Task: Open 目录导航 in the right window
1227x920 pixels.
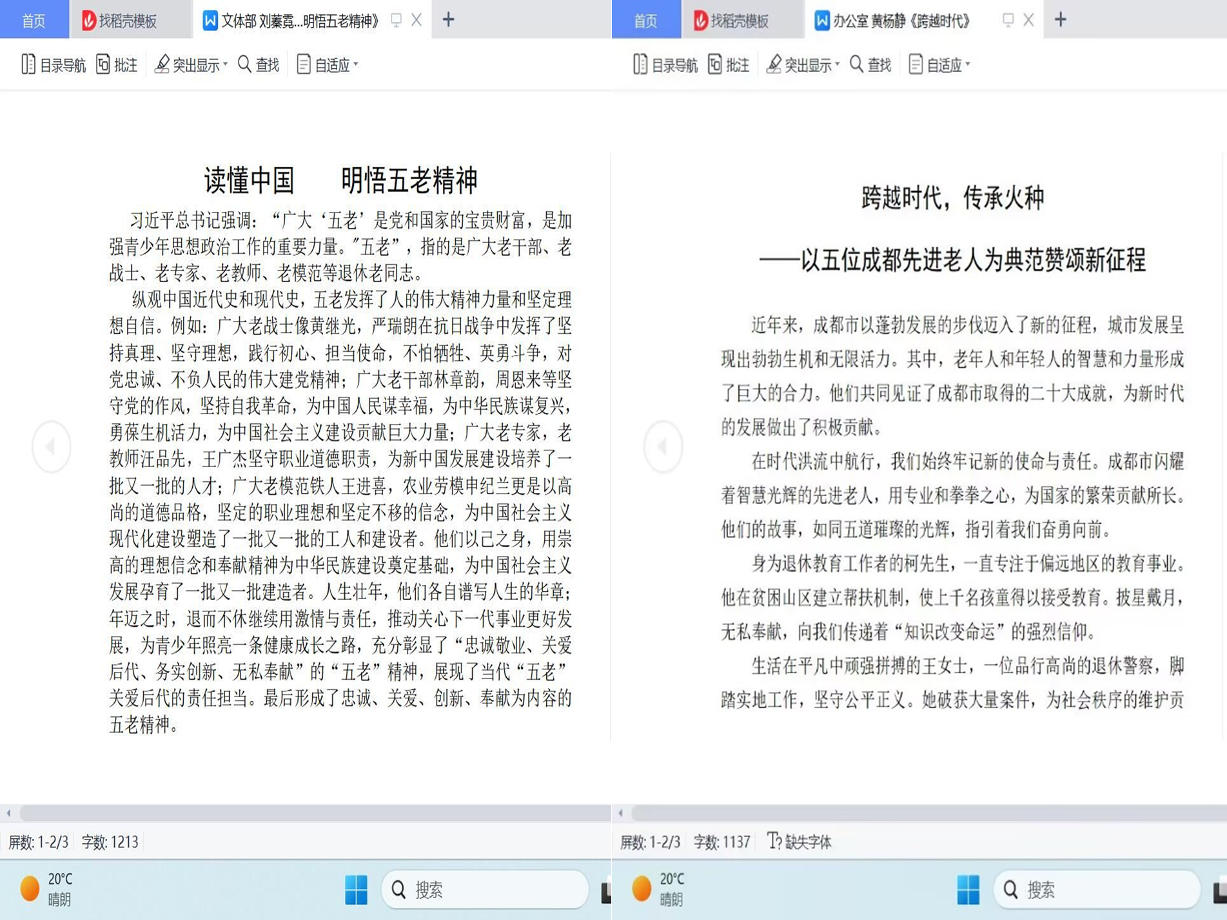Action: [665, 65]
